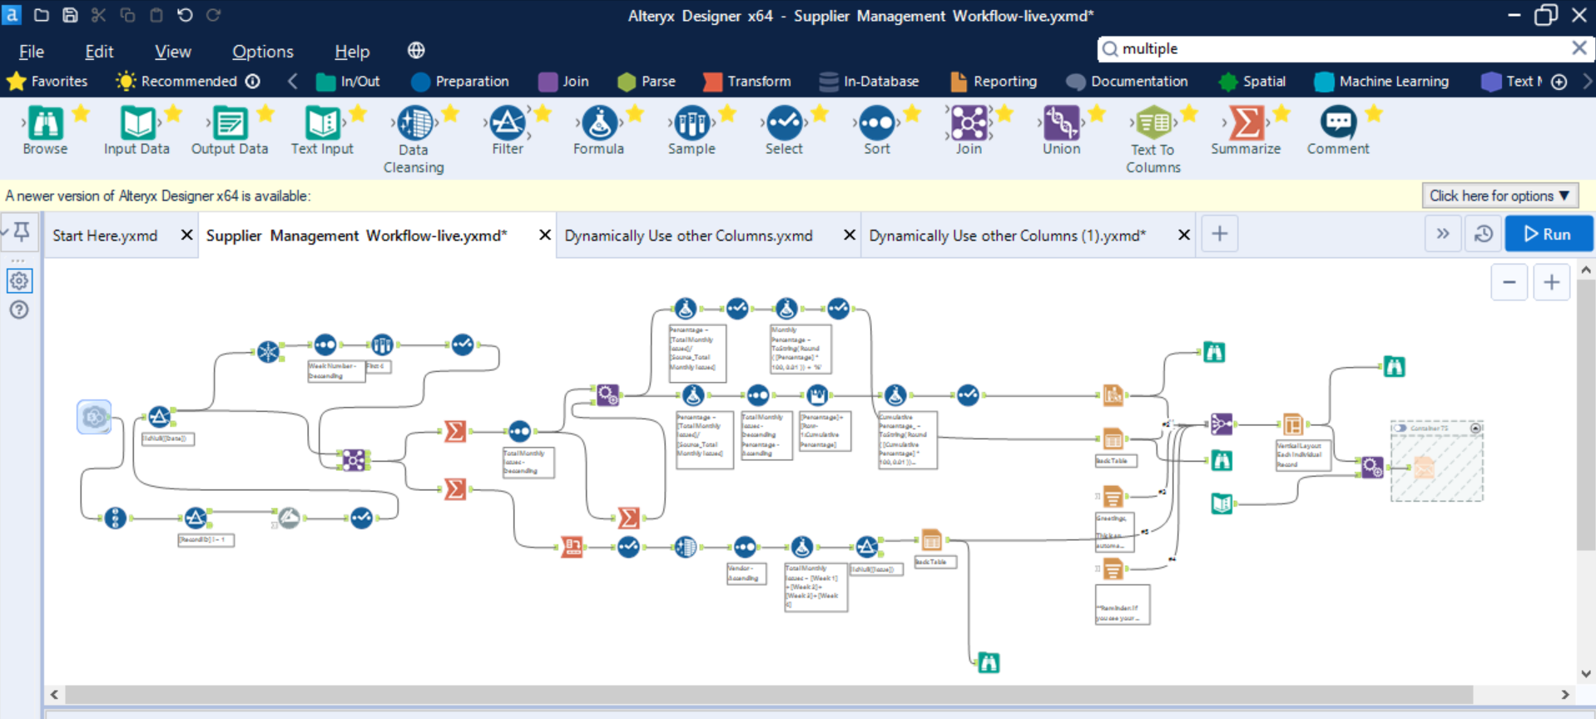The width and height of the screenshot is (1596, 719).
Task: Click the right chevron ending the category bar
Action: (1586, 81)
